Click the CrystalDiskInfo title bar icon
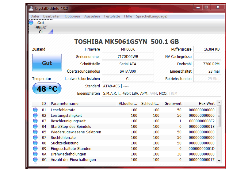This screenshot has width=252, height=172. click(x=31, y=8)
